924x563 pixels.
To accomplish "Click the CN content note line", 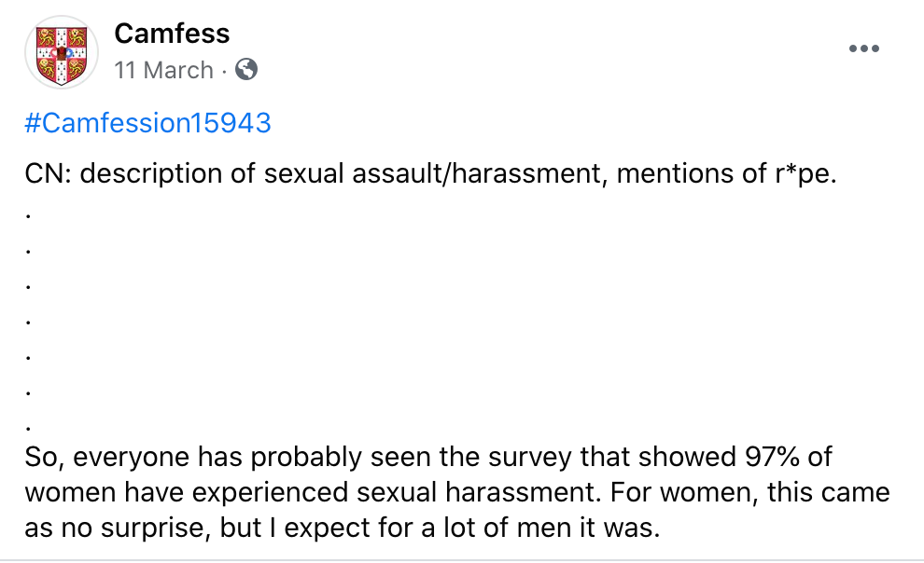I will point(431,173).
